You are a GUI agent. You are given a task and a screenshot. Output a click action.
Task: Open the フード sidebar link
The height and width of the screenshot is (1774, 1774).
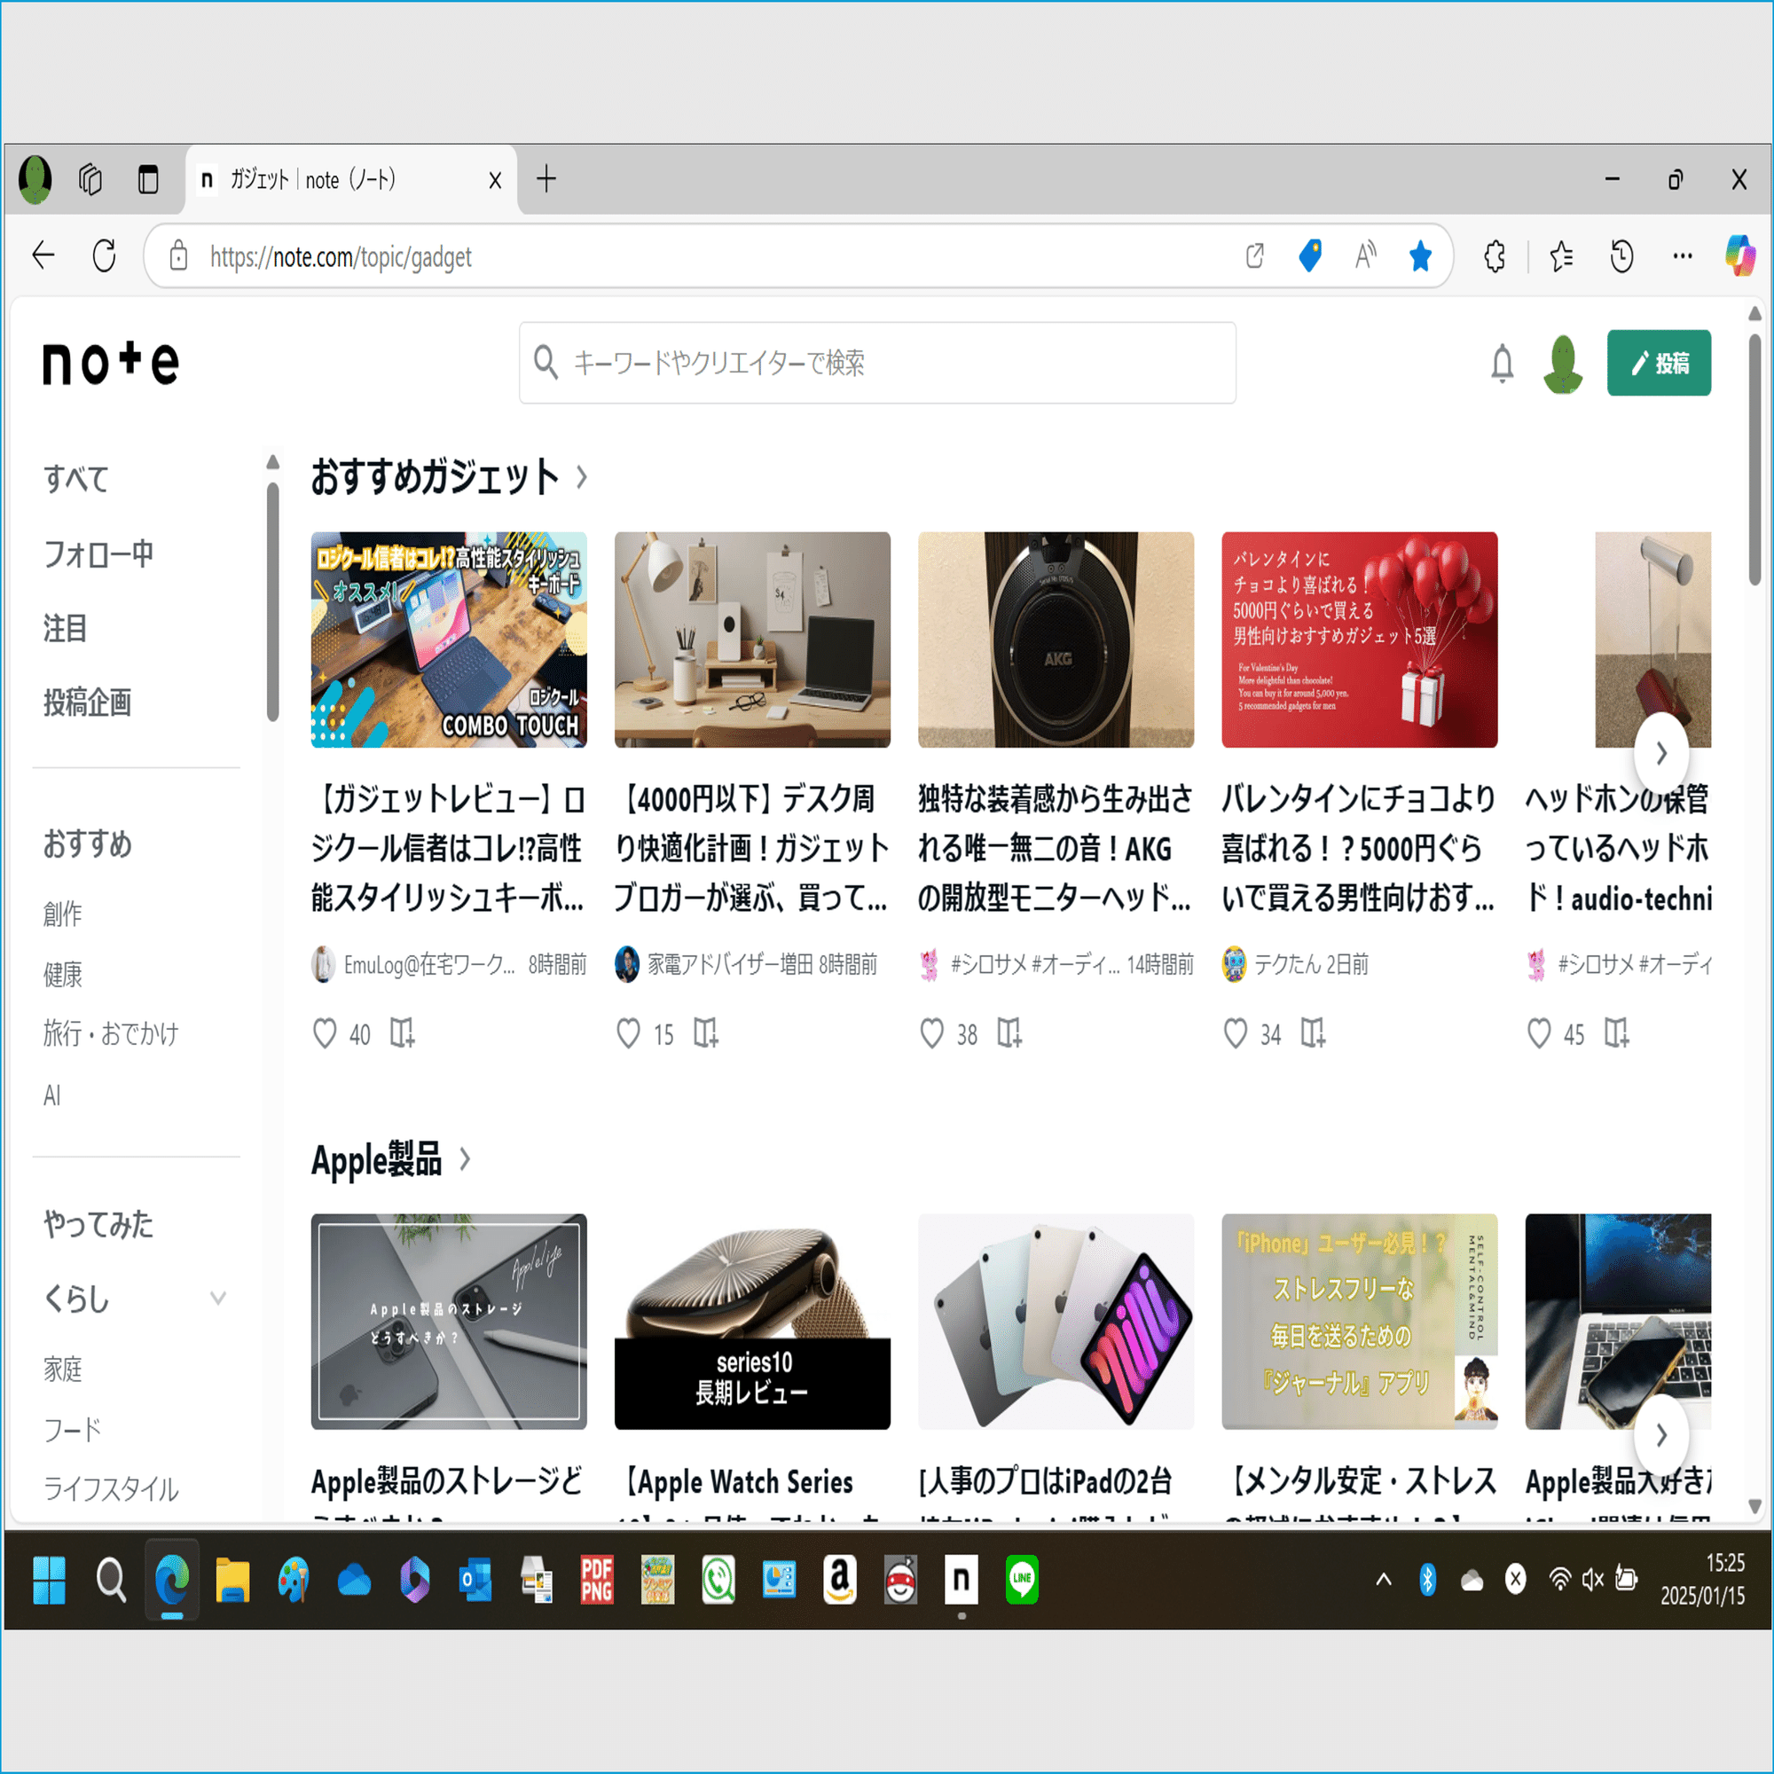point(72,1430)
